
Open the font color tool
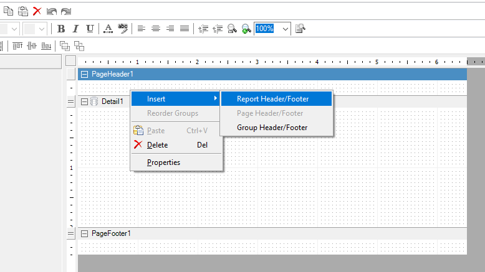(108, 29)
